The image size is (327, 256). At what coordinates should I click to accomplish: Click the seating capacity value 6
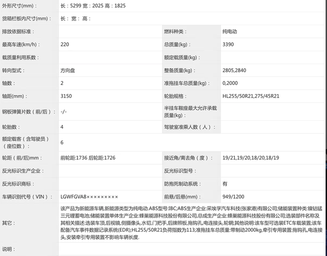[62, 142]
